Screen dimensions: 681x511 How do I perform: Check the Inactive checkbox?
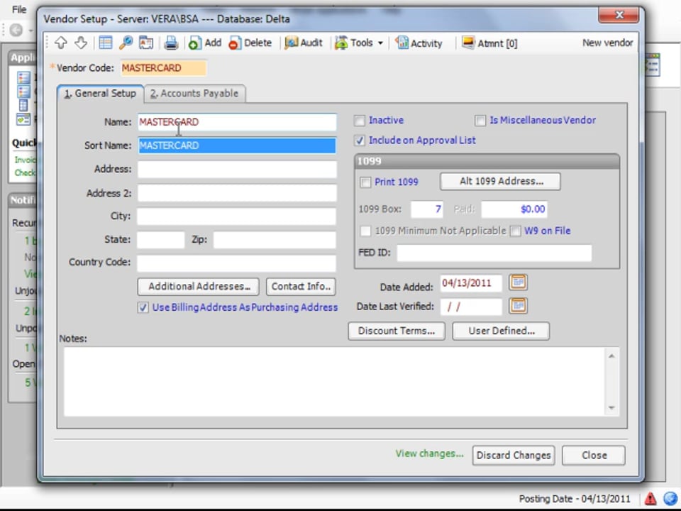pyautogui.click(x=359, y=121)
